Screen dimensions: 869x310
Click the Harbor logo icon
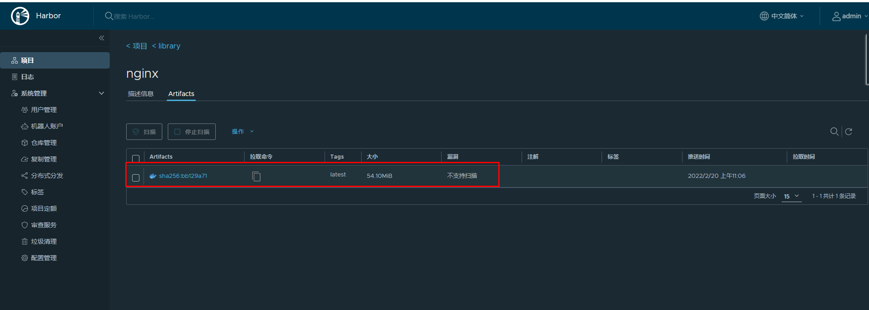click(20, 16)
